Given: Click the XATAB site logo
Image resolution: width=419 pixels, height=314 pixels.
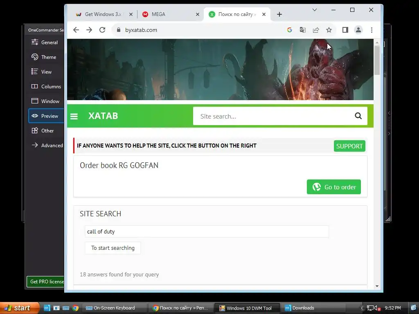Looking at the screenshot, I should coord(103,116).
